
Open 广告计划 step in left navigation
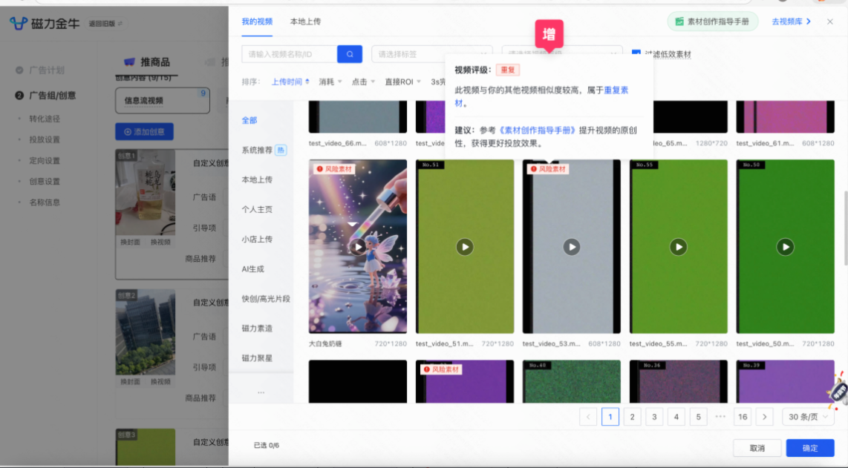click(x=47, y=70)
